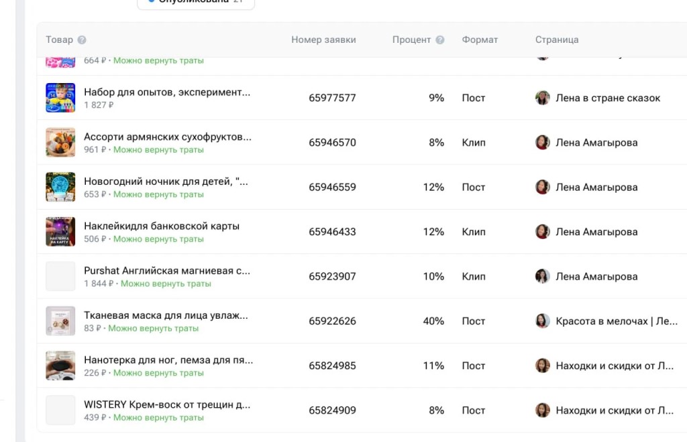Click avatar in request 65946570 row
The height and width of the screenshot is (442, 687).
(x=542, y=143)
